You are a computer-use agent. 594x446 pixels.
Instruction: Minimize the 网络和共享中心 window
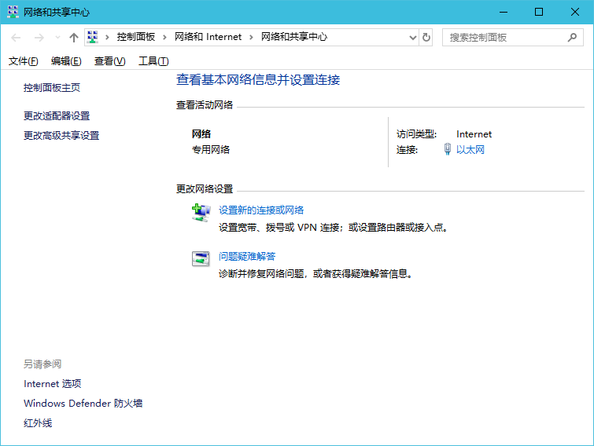point(504,12)
